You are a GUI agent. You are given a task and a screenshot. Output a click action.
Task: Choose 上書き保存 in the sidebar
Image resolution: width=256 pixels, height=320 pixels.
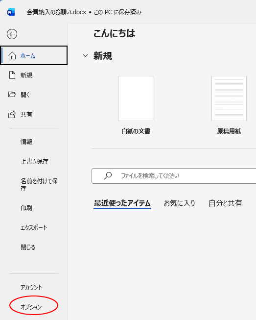34,161
